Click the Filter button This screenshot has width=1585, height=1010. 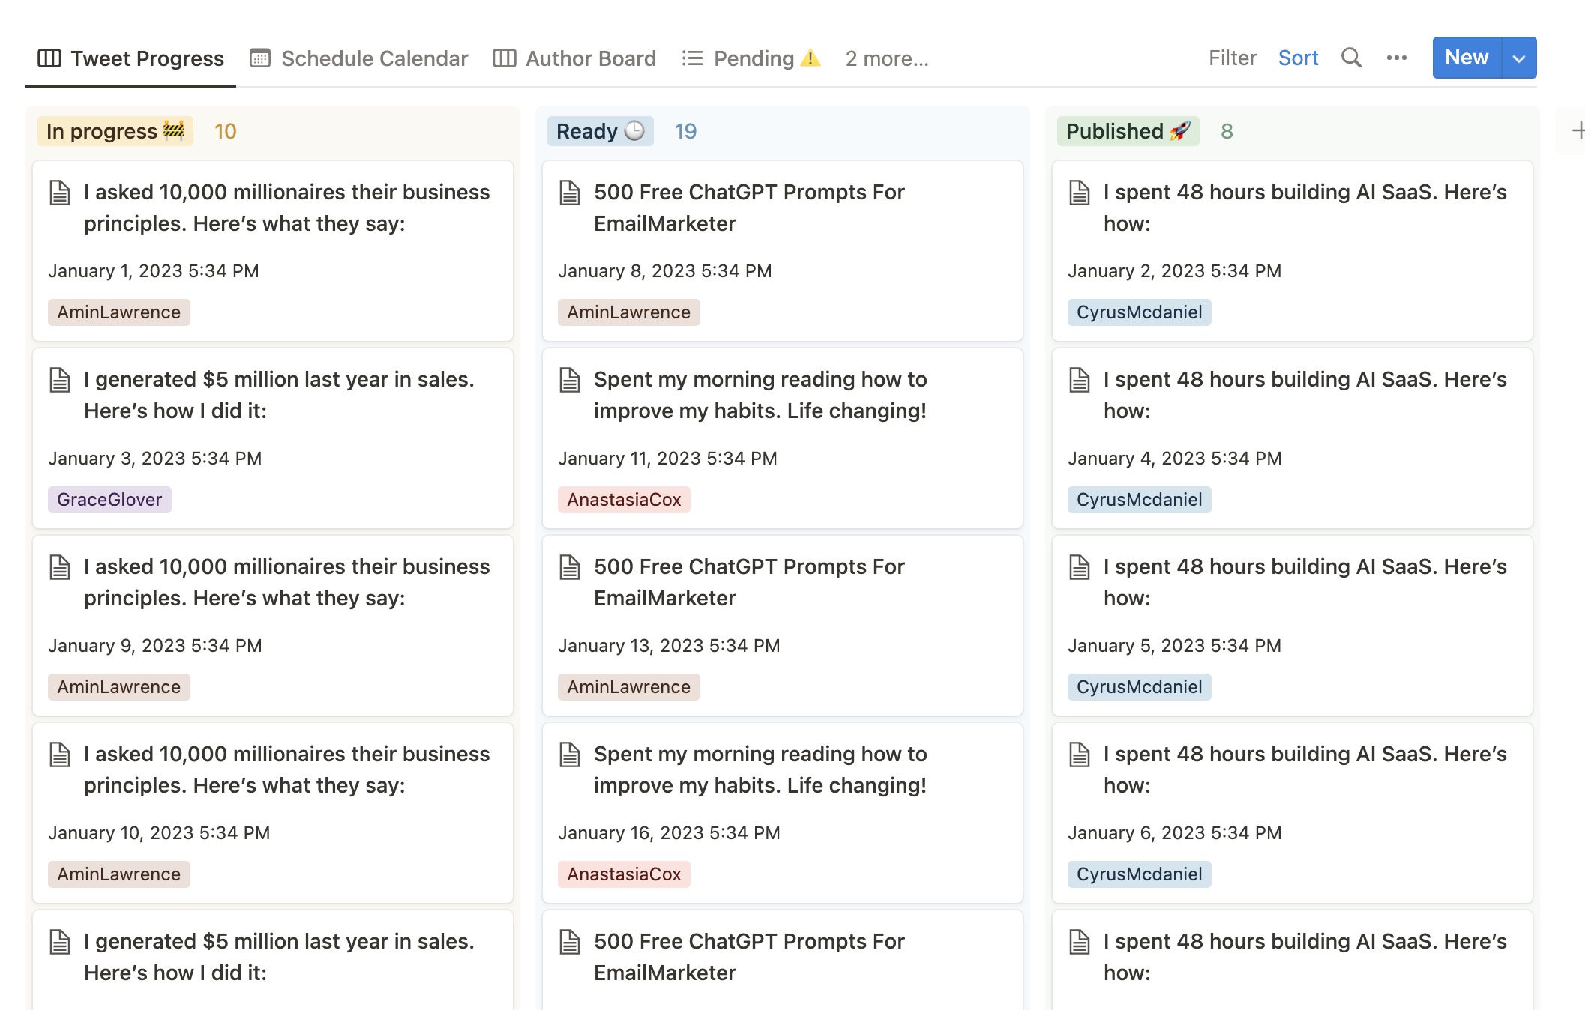pyautogui.click(x=1232, y=58)
